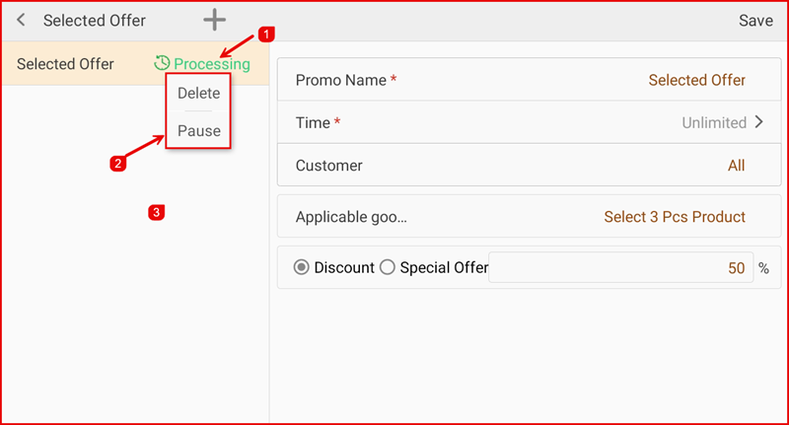Choose Delete from the popup menu
Viewport: 789px width, 425px height.
[198, 93]
